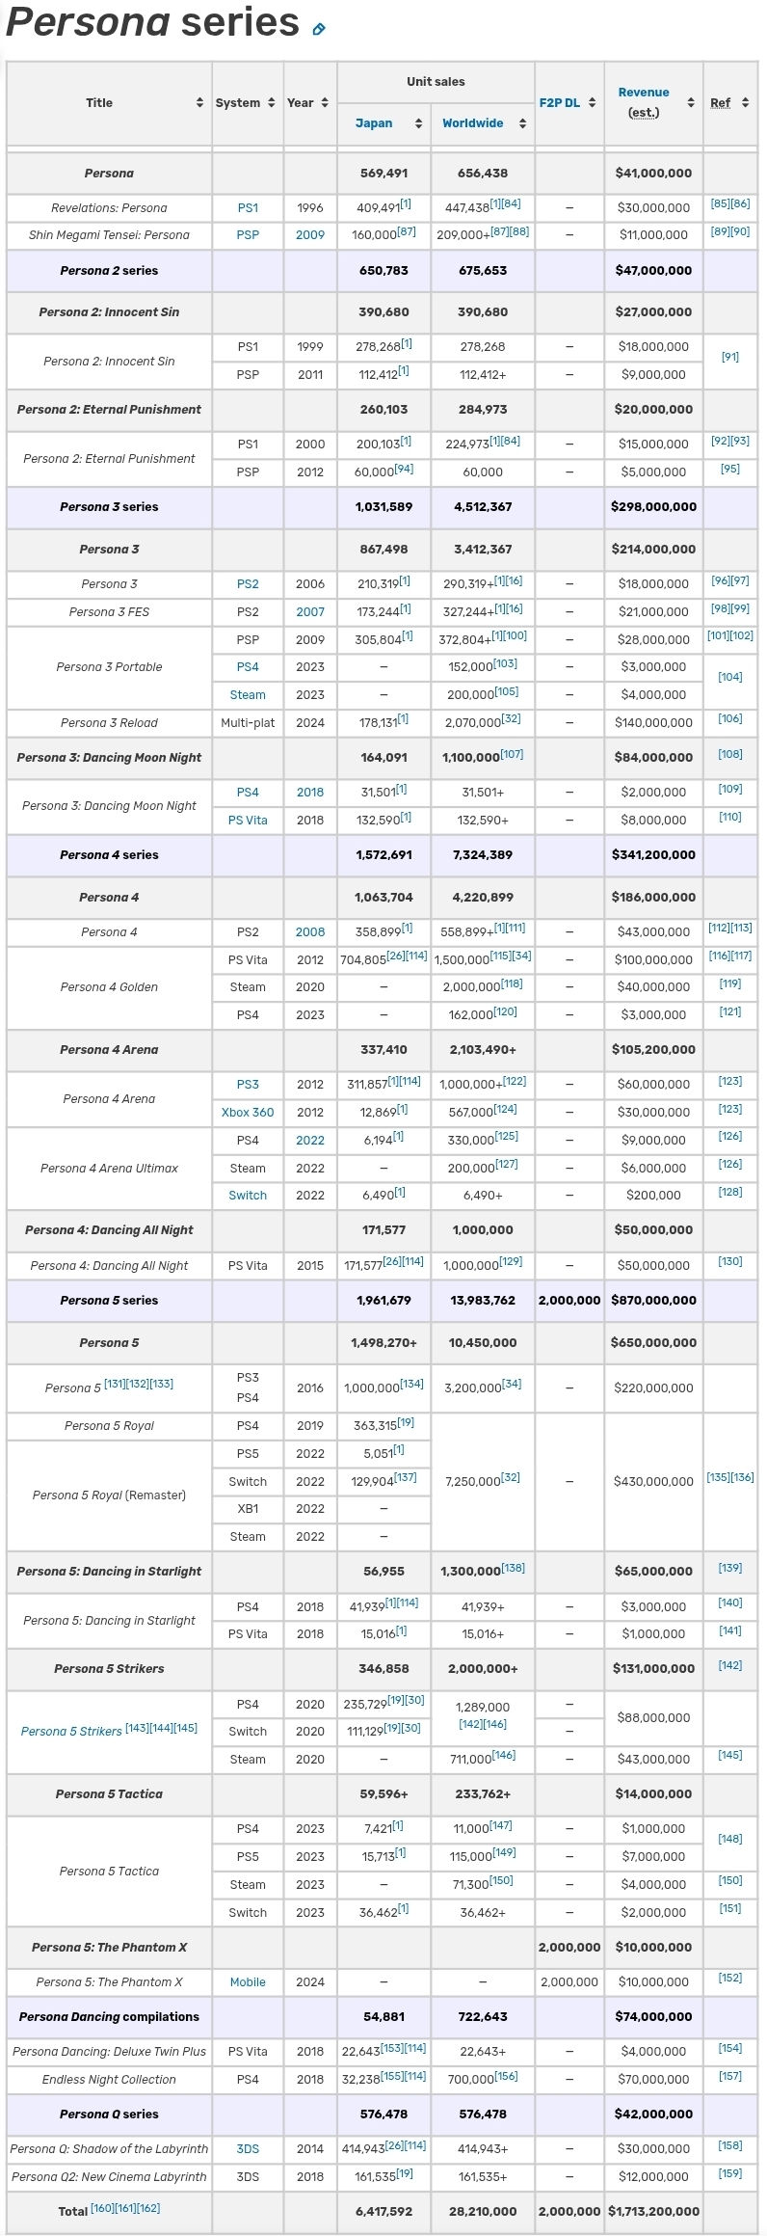Sort by Worldwide unit sales arrows
This screenshot has width=767, height=2236.
522,123
